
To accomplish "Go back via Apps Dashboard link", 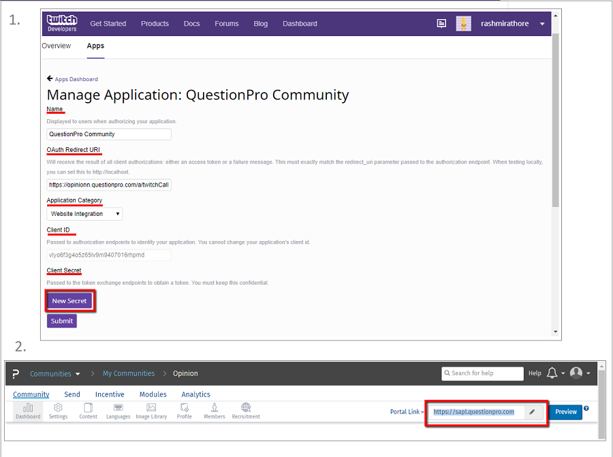I will (73, 79).
